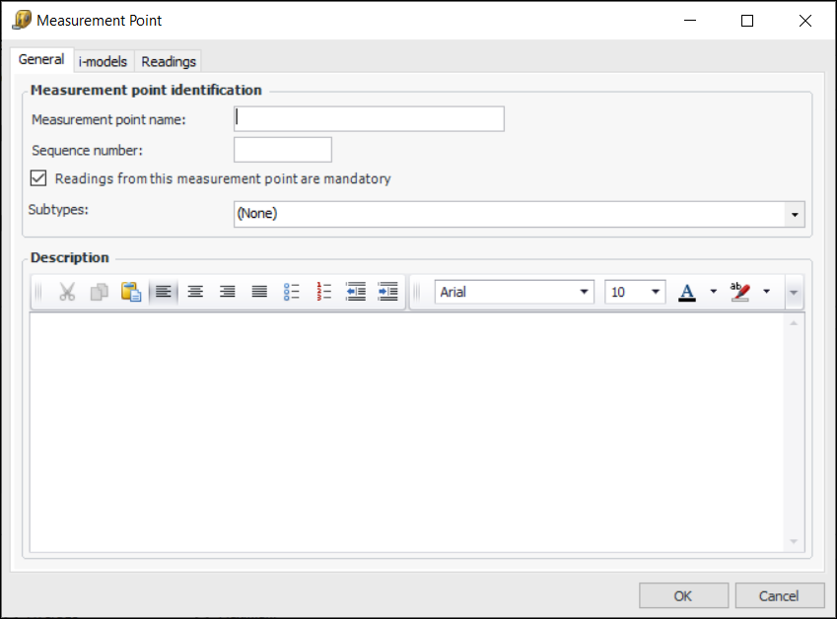The height and width of the screenshot is (619, 837).
Task: Select the General tab
Action: pyautogui.click(x=41, y=59)
